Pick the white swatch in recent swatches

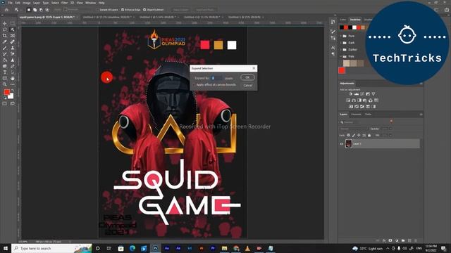tap(354, 27)
